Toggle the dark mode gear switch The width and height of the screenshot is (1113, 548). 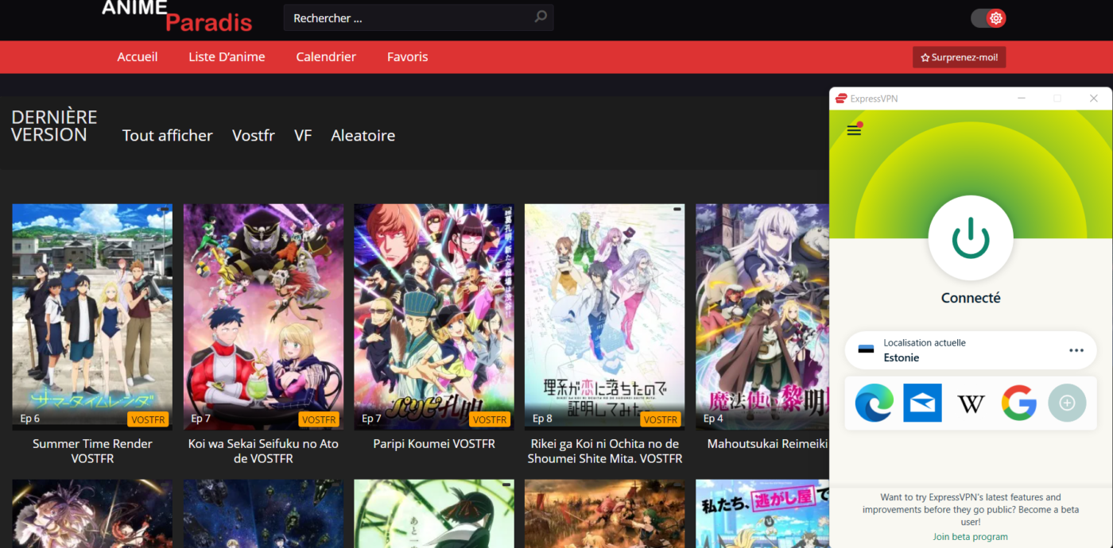tap(988, 17)
